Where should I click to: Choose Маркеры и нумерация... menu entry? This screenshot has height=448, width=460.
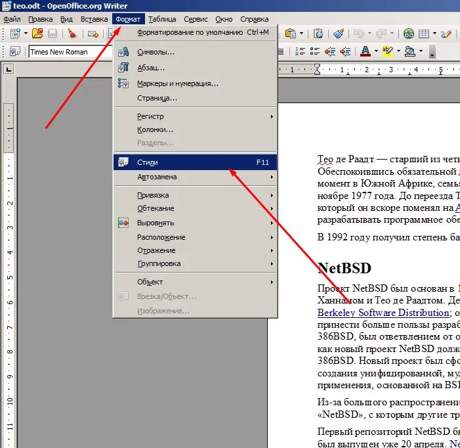[x=195, y=83]
